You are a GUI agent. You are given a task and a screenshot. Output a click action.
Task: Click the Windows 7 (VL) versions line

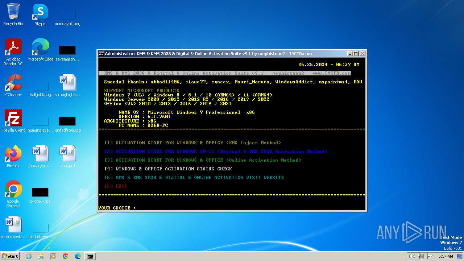click(x=188, y=95)
